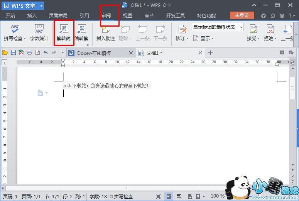Open the 插入 tab

pyautogui.click(x=32, y=16)
